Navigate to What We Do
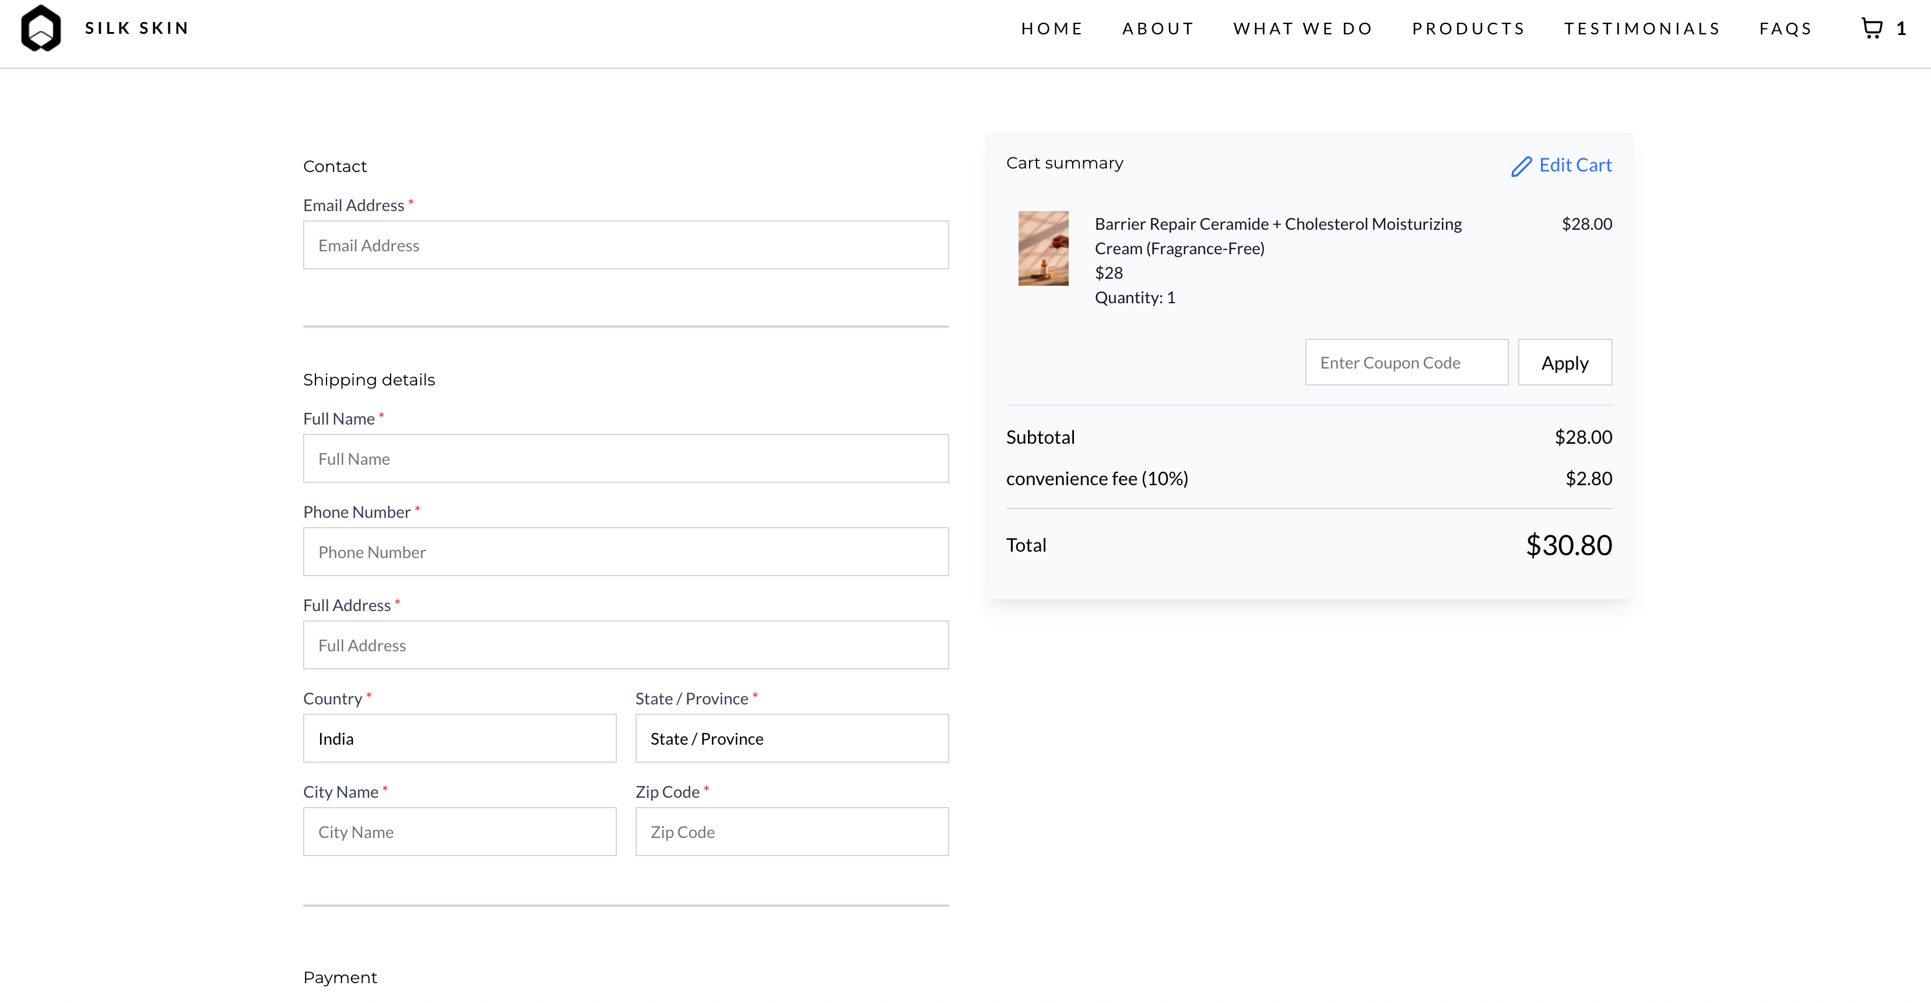This screenshot has width=1931, height=1003. click(x=1303, y=29)
